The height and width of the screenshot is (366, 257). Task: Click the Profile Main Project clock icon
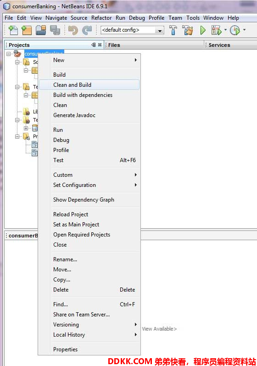click(235, 30)
